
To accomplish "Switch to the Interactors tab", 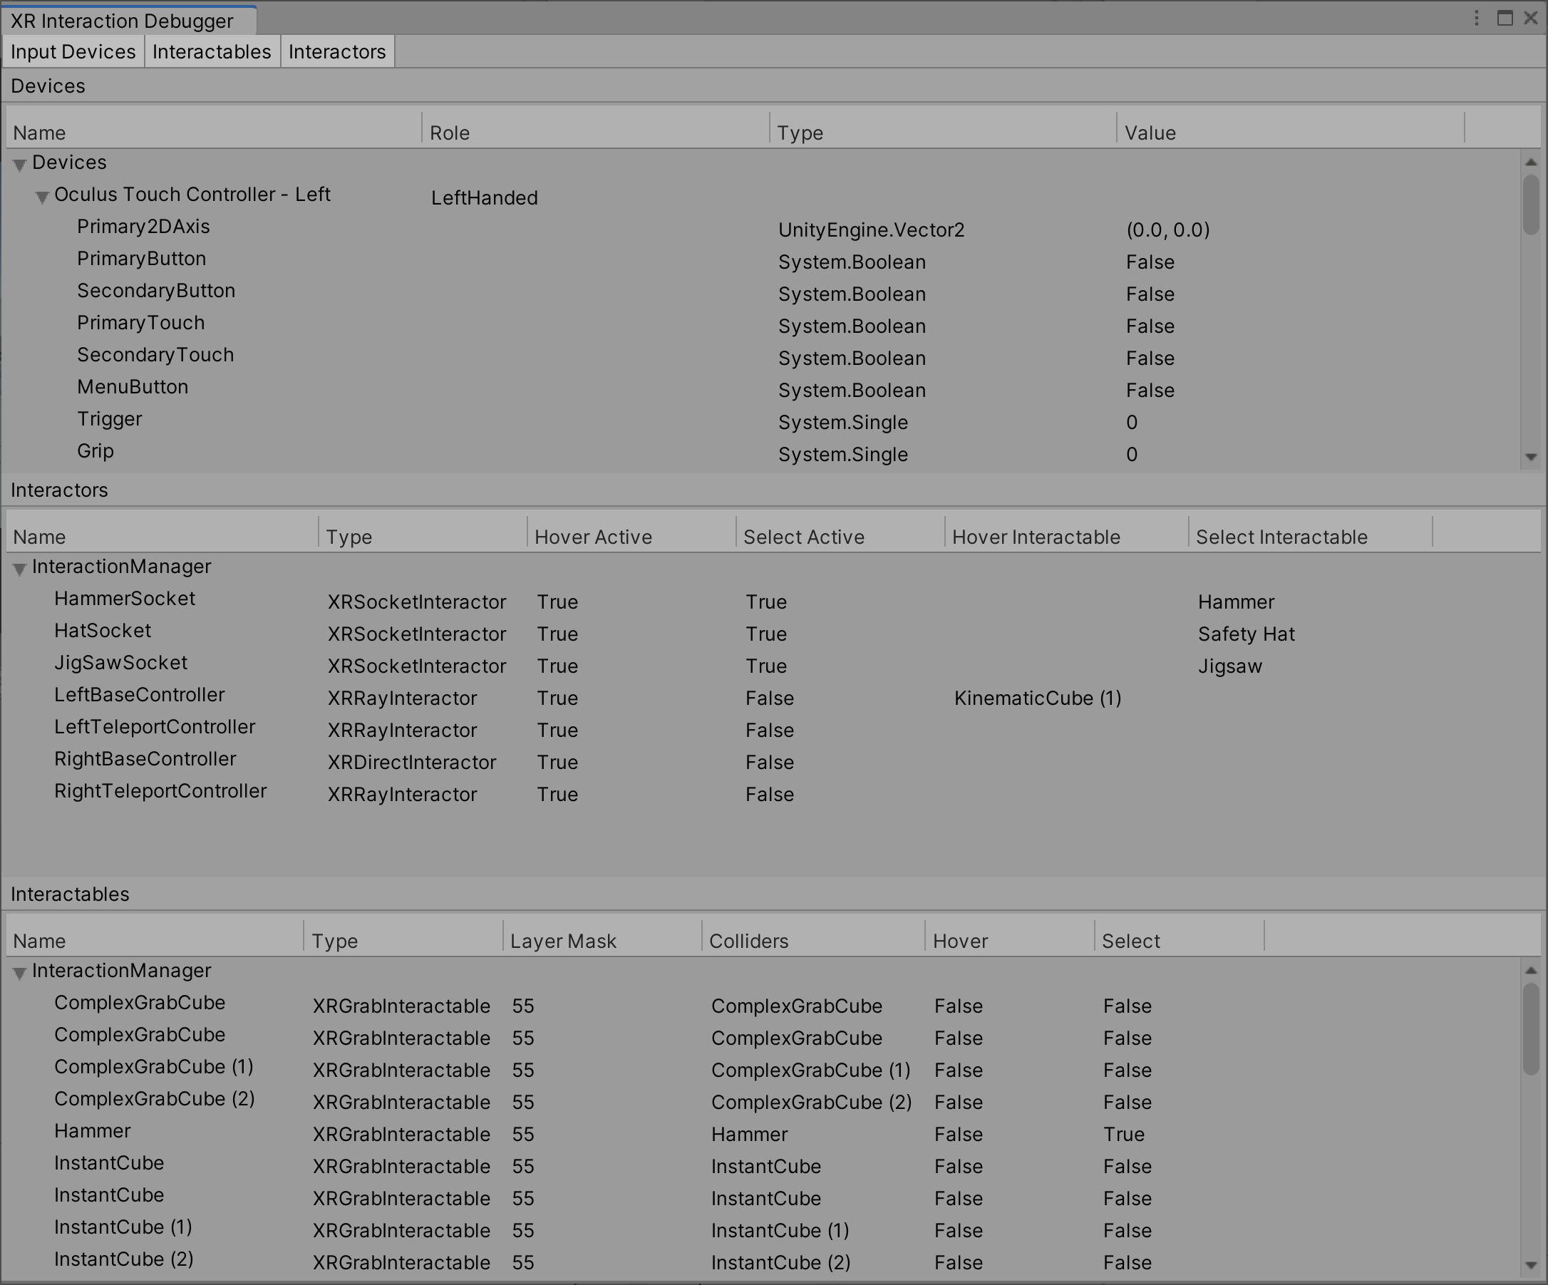I will [x=337, y=51].
